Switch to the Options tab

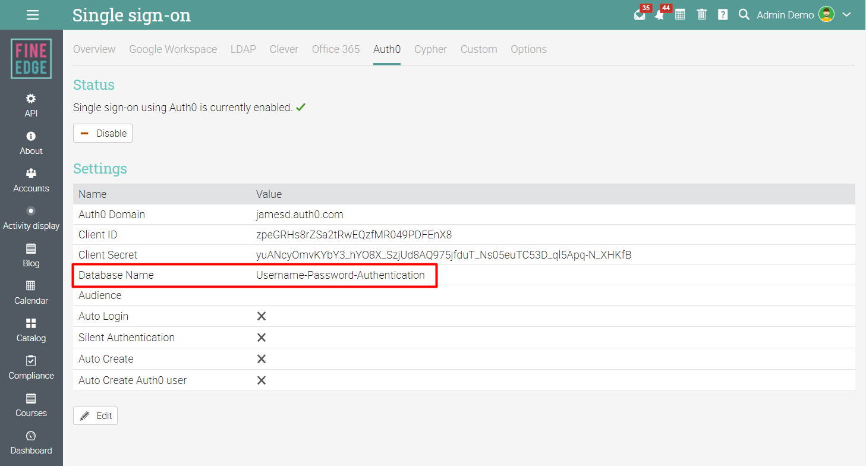(528, 49)
